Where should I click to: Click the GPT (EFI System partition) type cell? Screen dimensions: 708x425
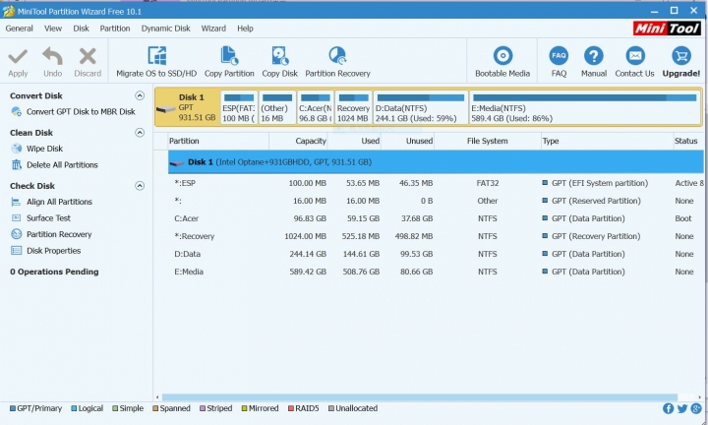599,183
